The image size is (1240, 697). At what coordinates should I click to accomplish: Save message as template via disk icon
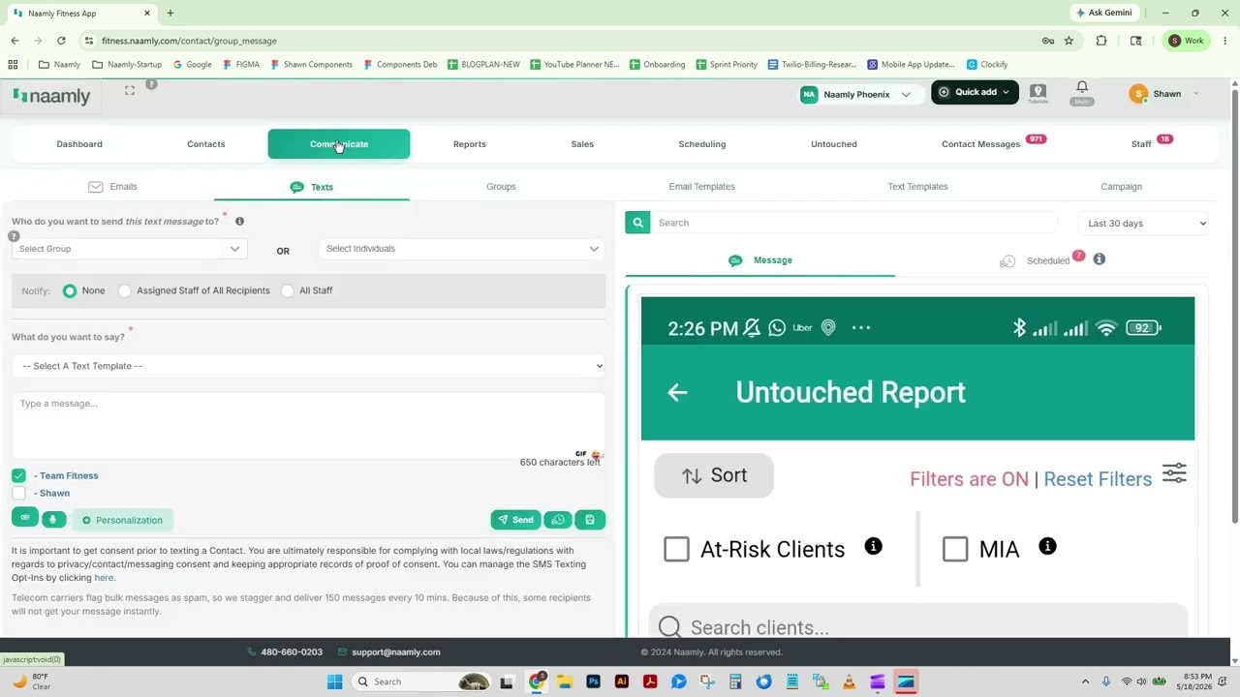590,520
